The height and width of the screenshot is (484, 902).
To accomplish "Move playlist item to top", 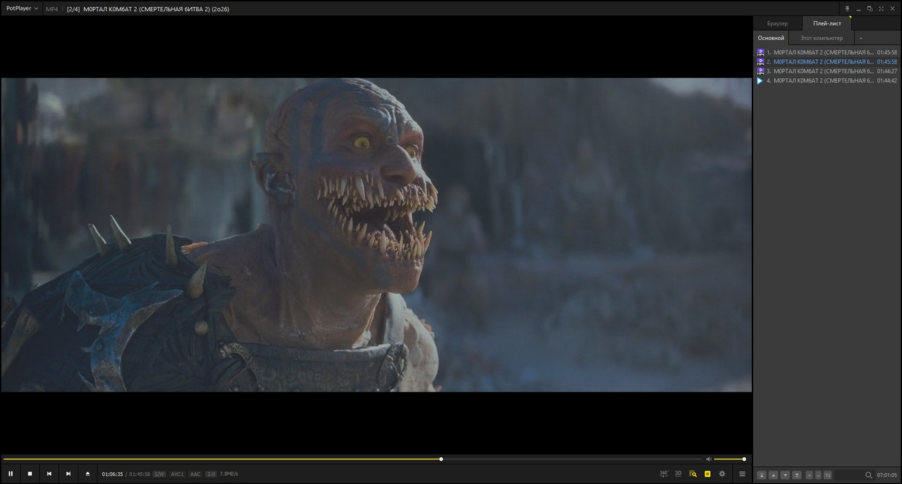I will click(x=762, y=475).
